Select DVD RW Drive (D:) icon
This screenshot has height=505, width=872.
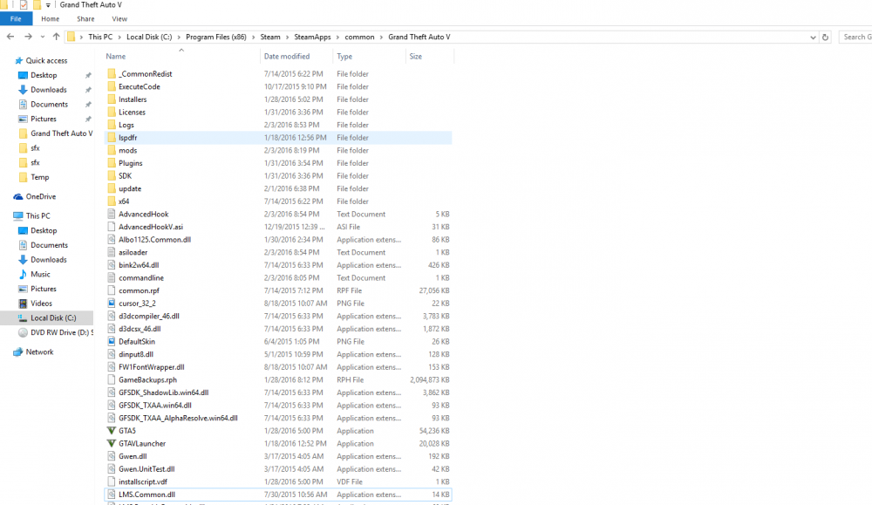point(23,332)
